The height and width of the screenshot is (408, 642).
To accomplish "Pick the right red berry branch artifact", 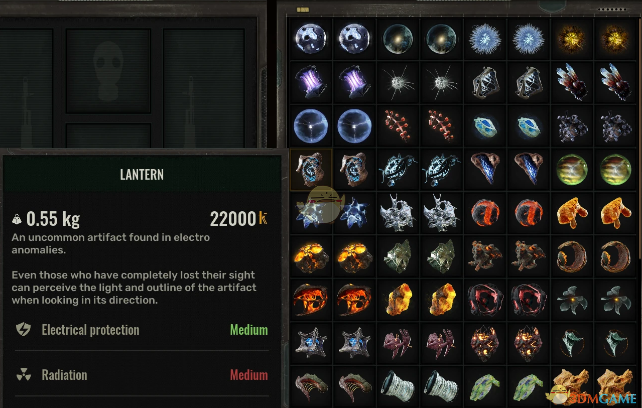I will coord(441,125).
